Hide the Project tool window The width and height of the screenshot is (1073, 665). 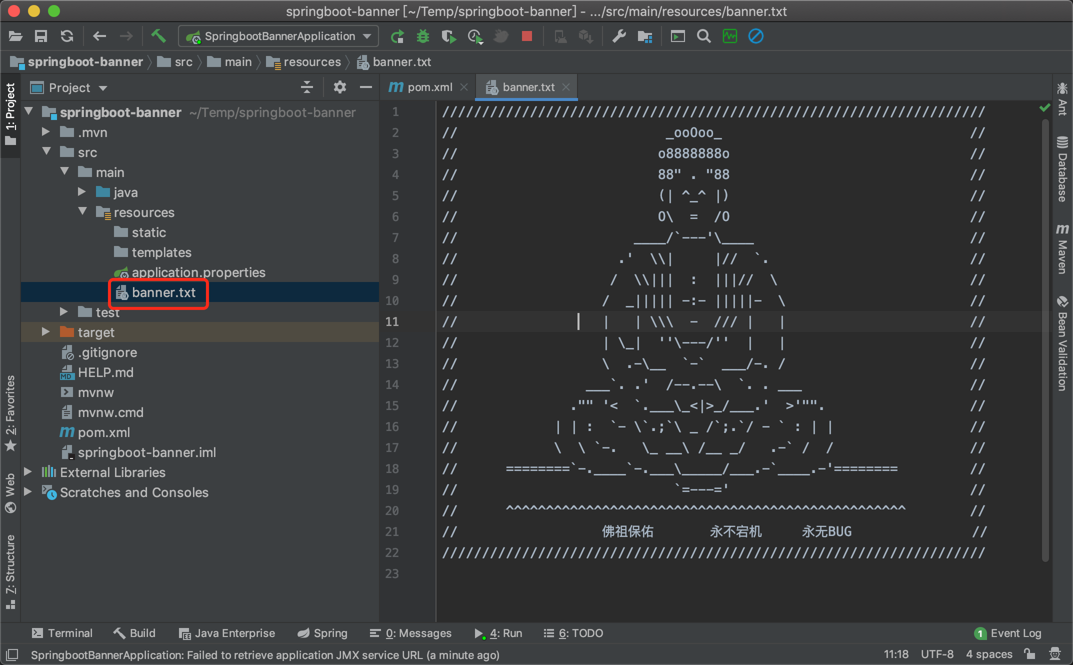pos(366,87)
